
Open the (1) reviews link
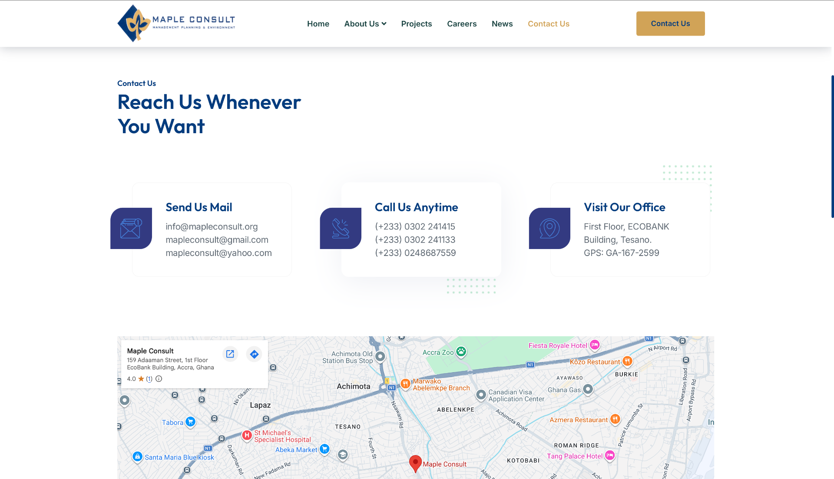pos(149,379)
